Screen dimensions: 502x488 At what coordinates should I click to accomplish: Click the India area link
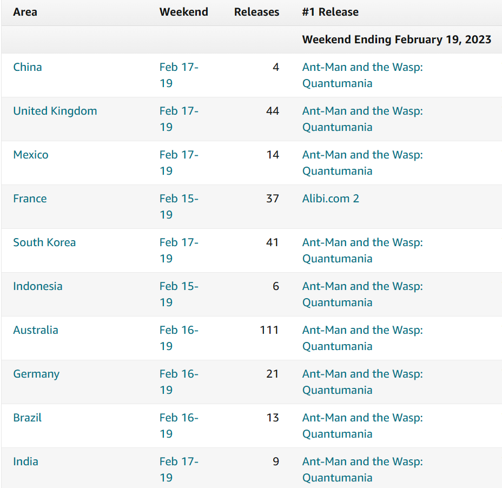[26, 461]
